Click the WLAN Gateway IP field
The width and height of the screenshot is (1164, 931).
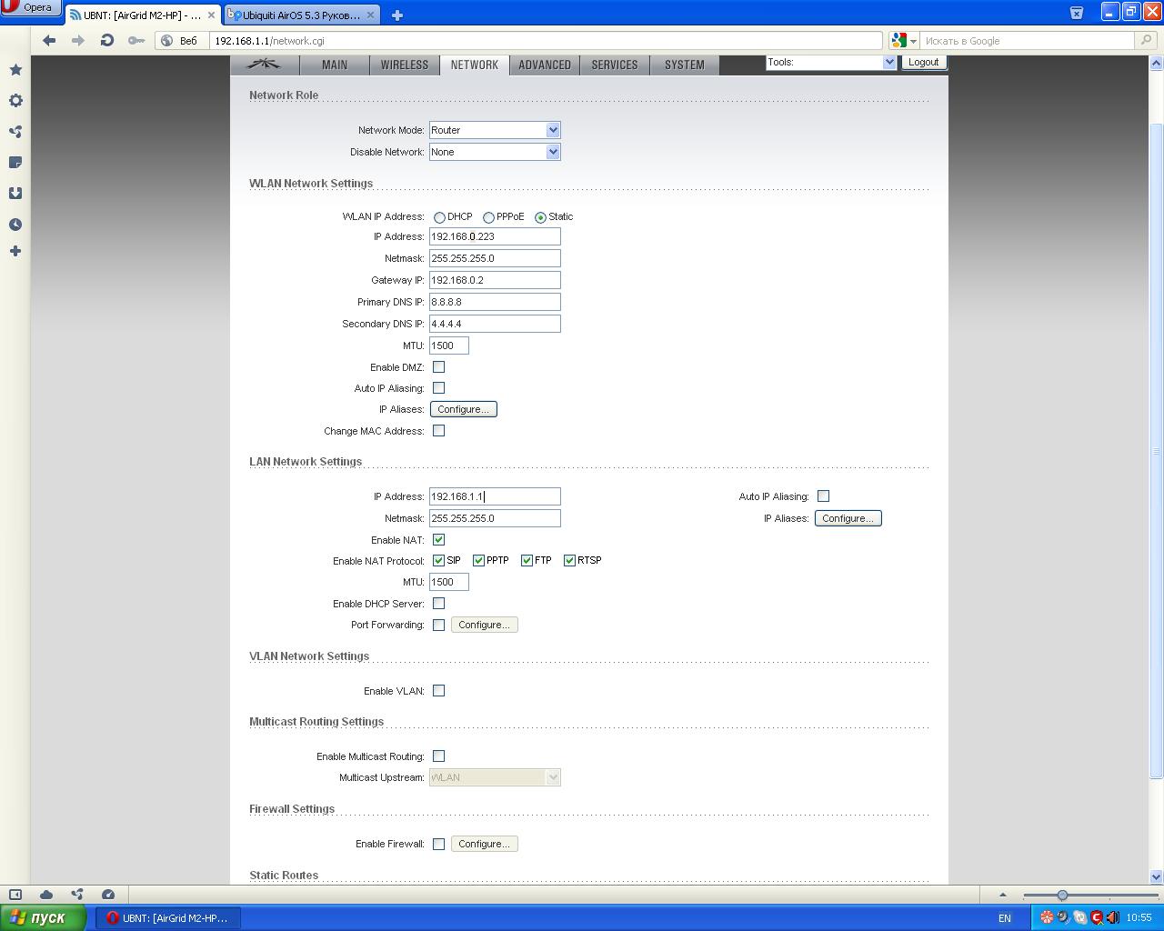(x=495, y=280)
